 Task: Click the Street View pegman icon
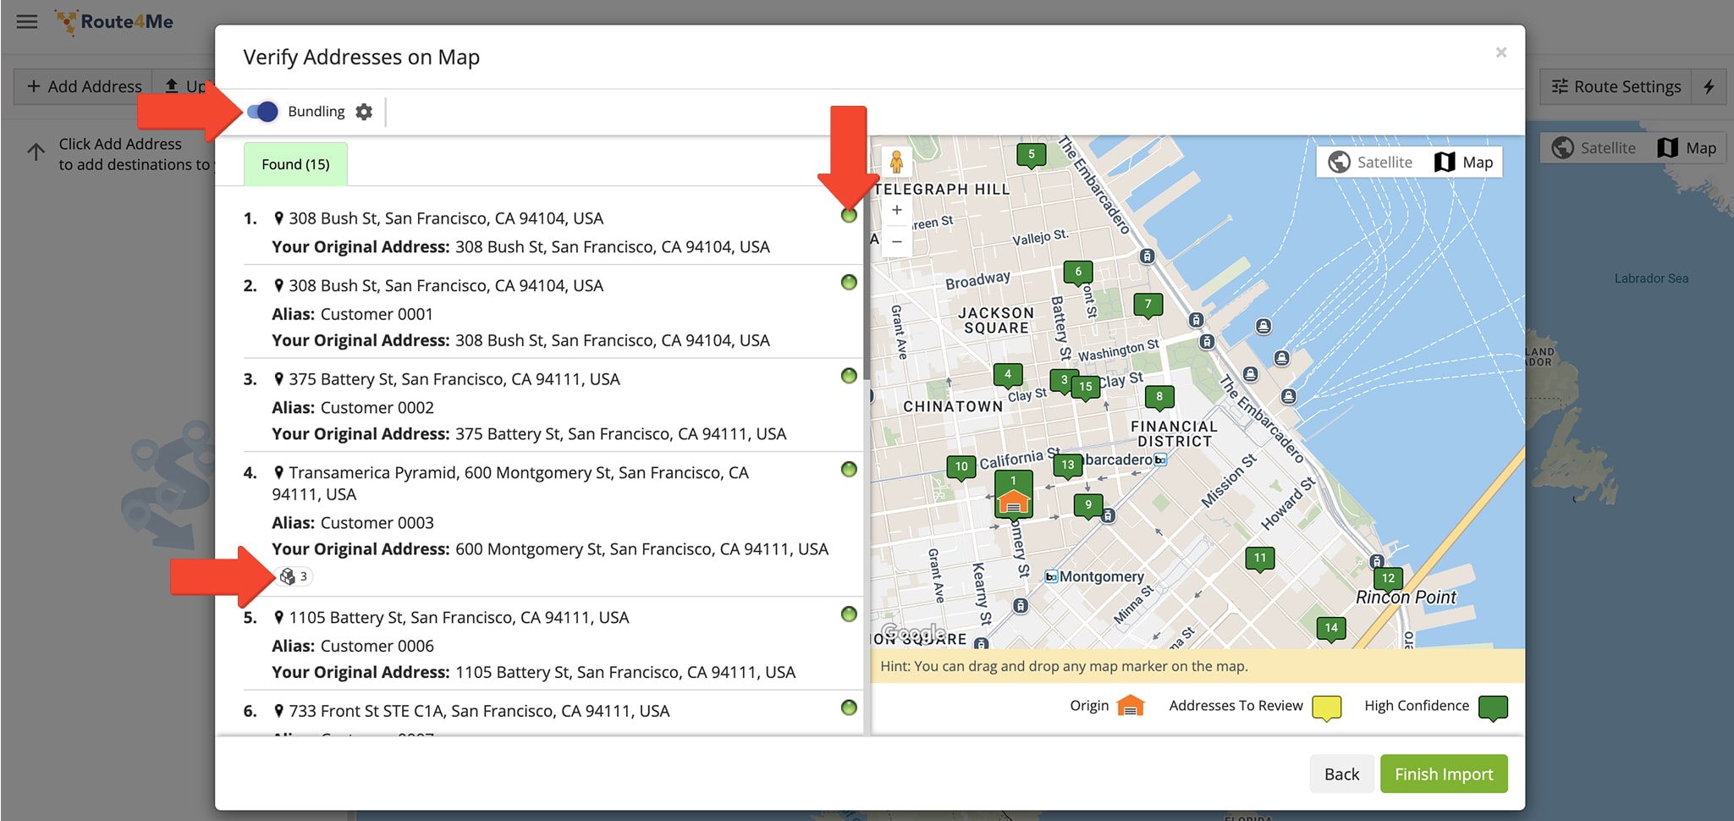click(896, 161)
